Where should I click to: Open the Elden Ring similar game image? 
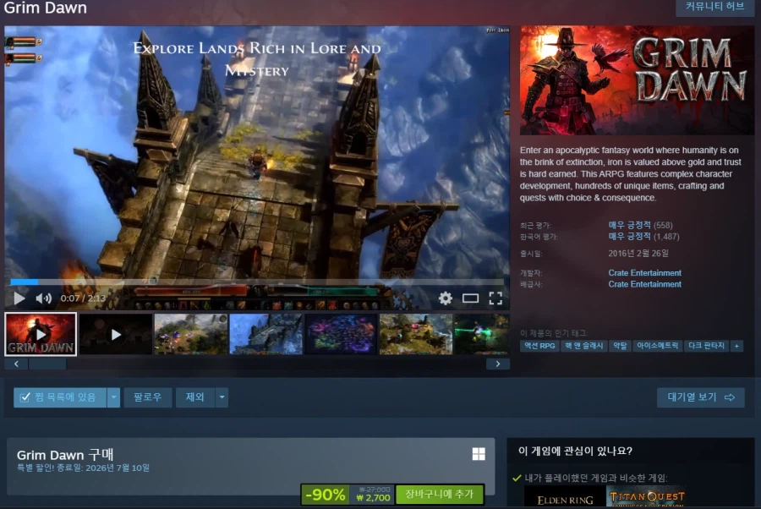[x=565, y=497]
